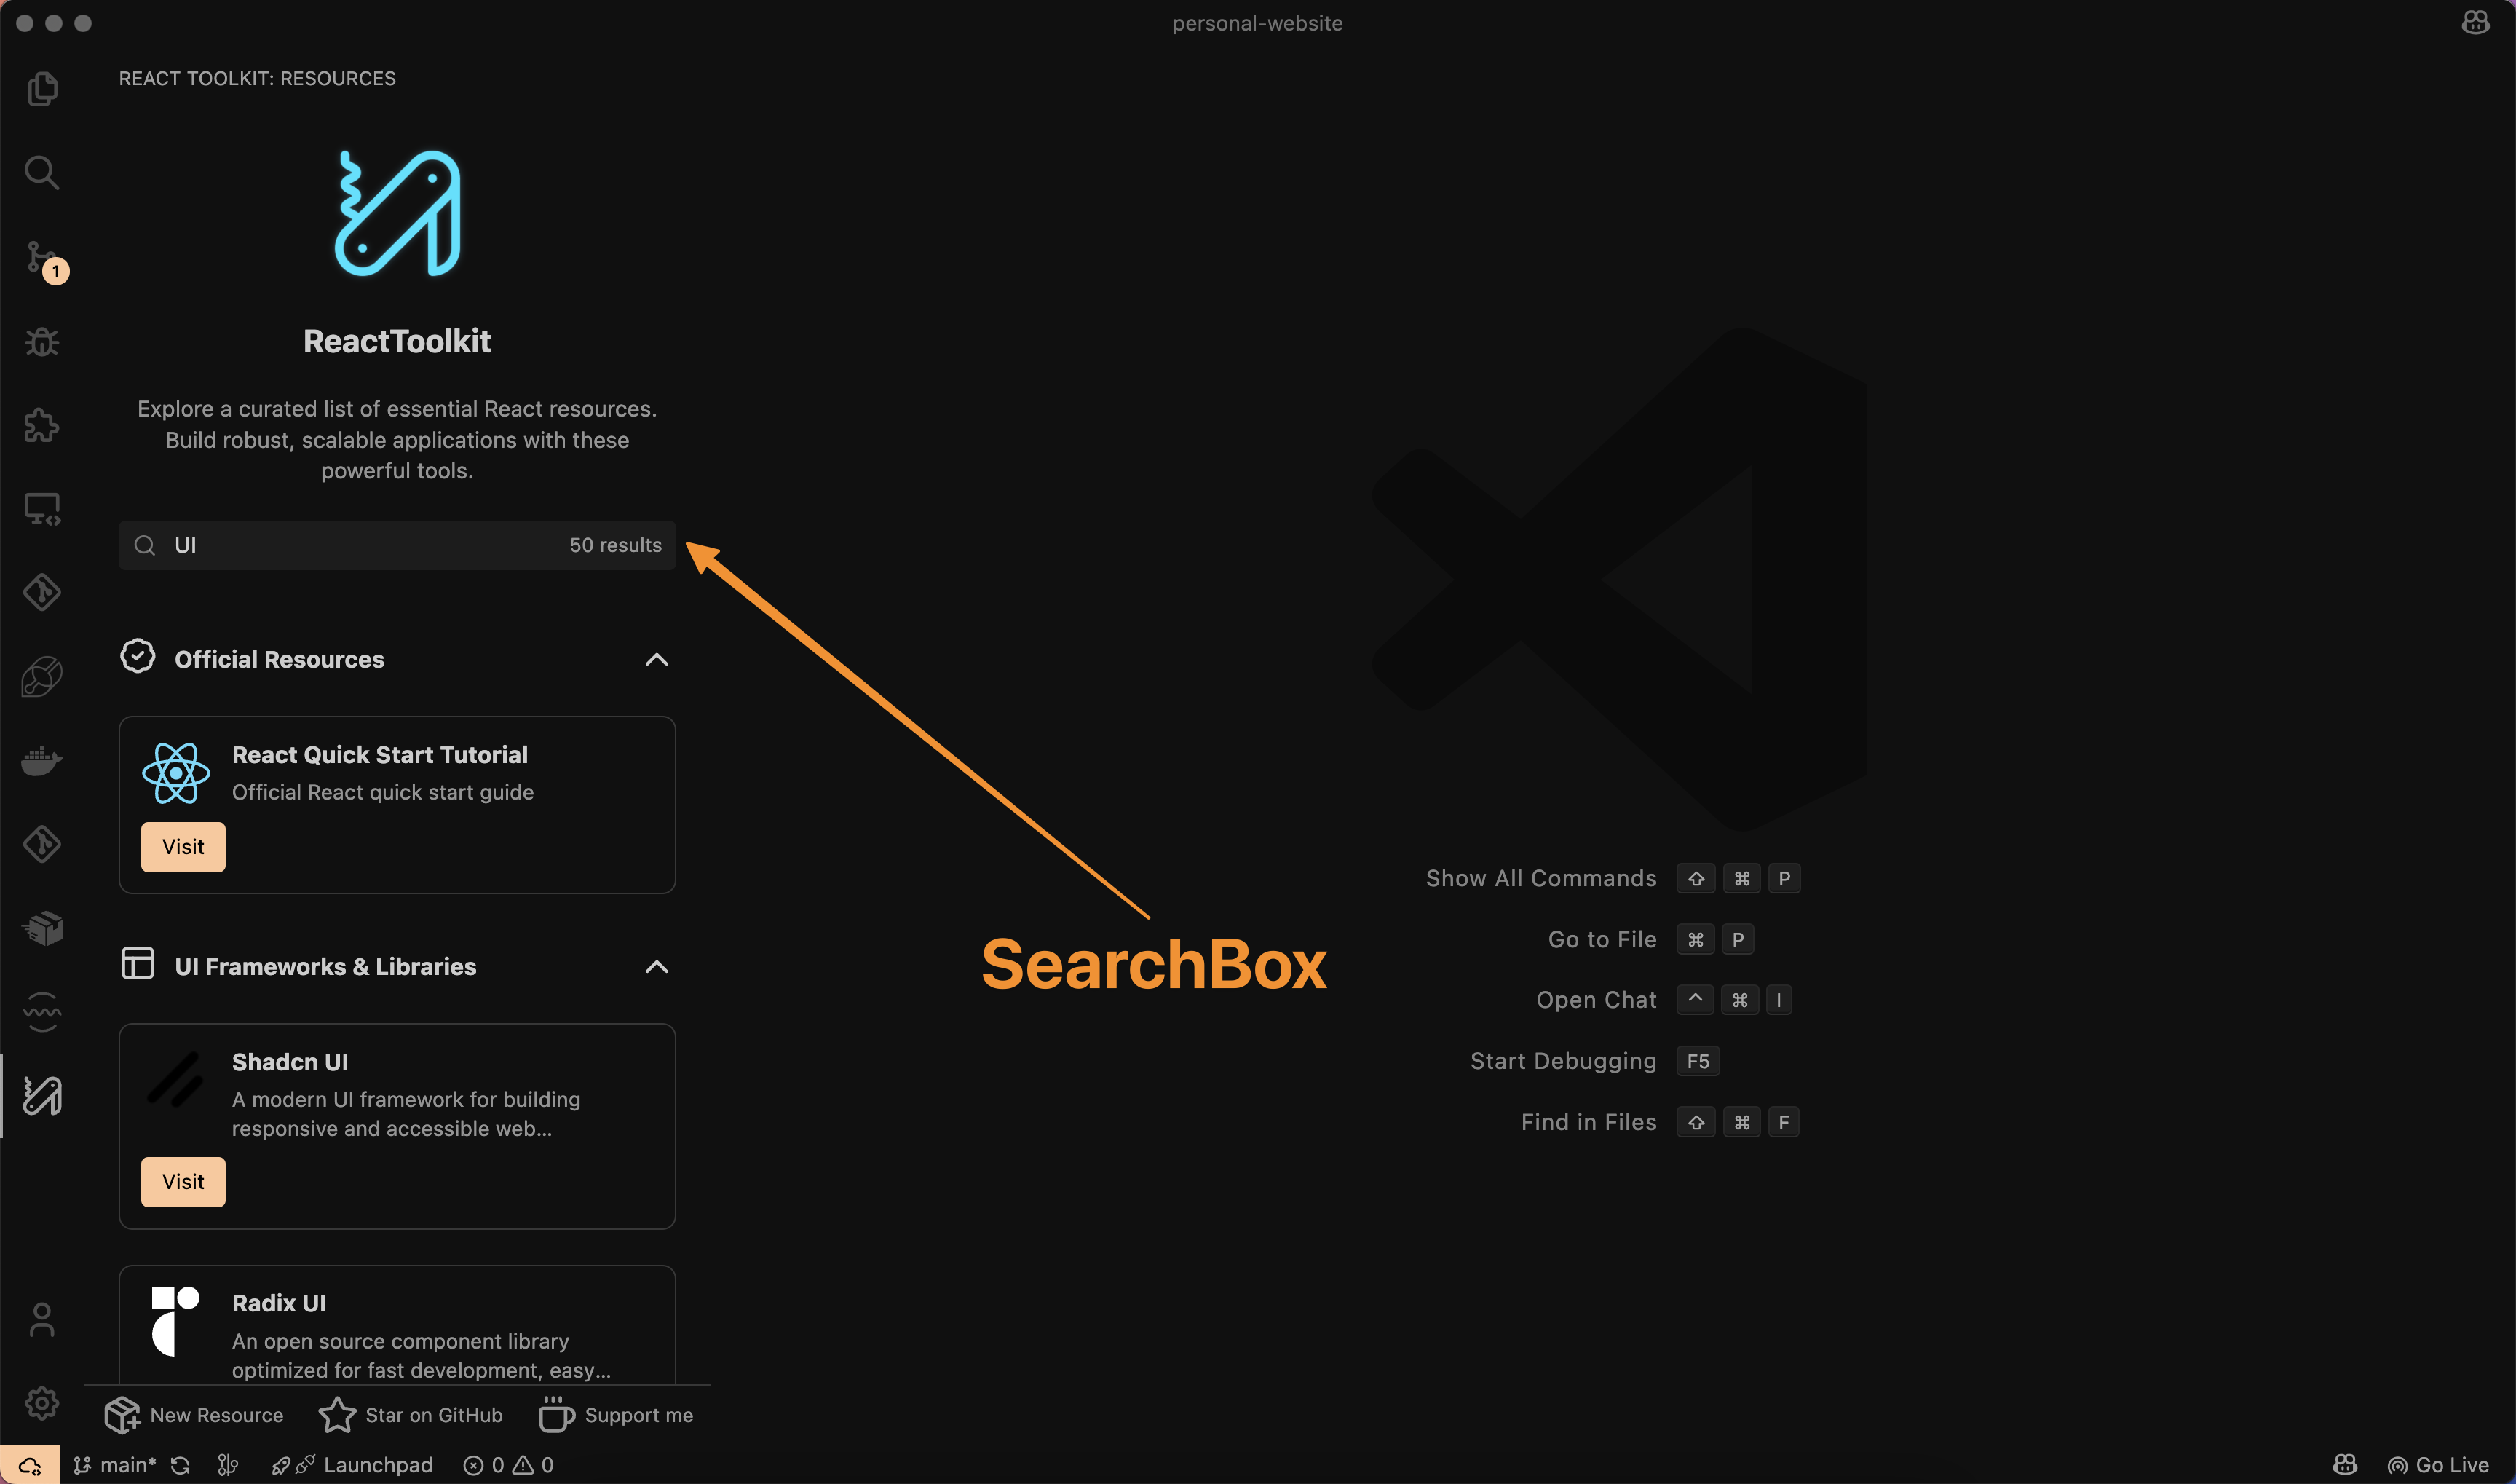2516x1484 pixels.
Task: Open errors and warnings count in status bar
Action: [508, 1465]
